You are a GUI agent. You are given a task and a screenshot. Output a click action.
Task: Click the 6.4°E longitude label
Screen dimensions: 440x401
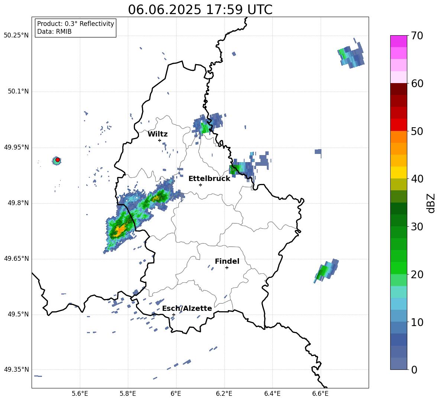click(272, 394)
